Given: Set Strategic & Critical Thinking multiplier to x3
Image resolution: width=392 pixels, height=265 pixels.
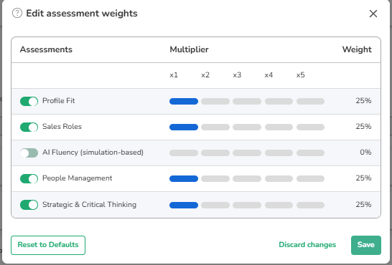Looking at the screenshot, I should [247, 205].
